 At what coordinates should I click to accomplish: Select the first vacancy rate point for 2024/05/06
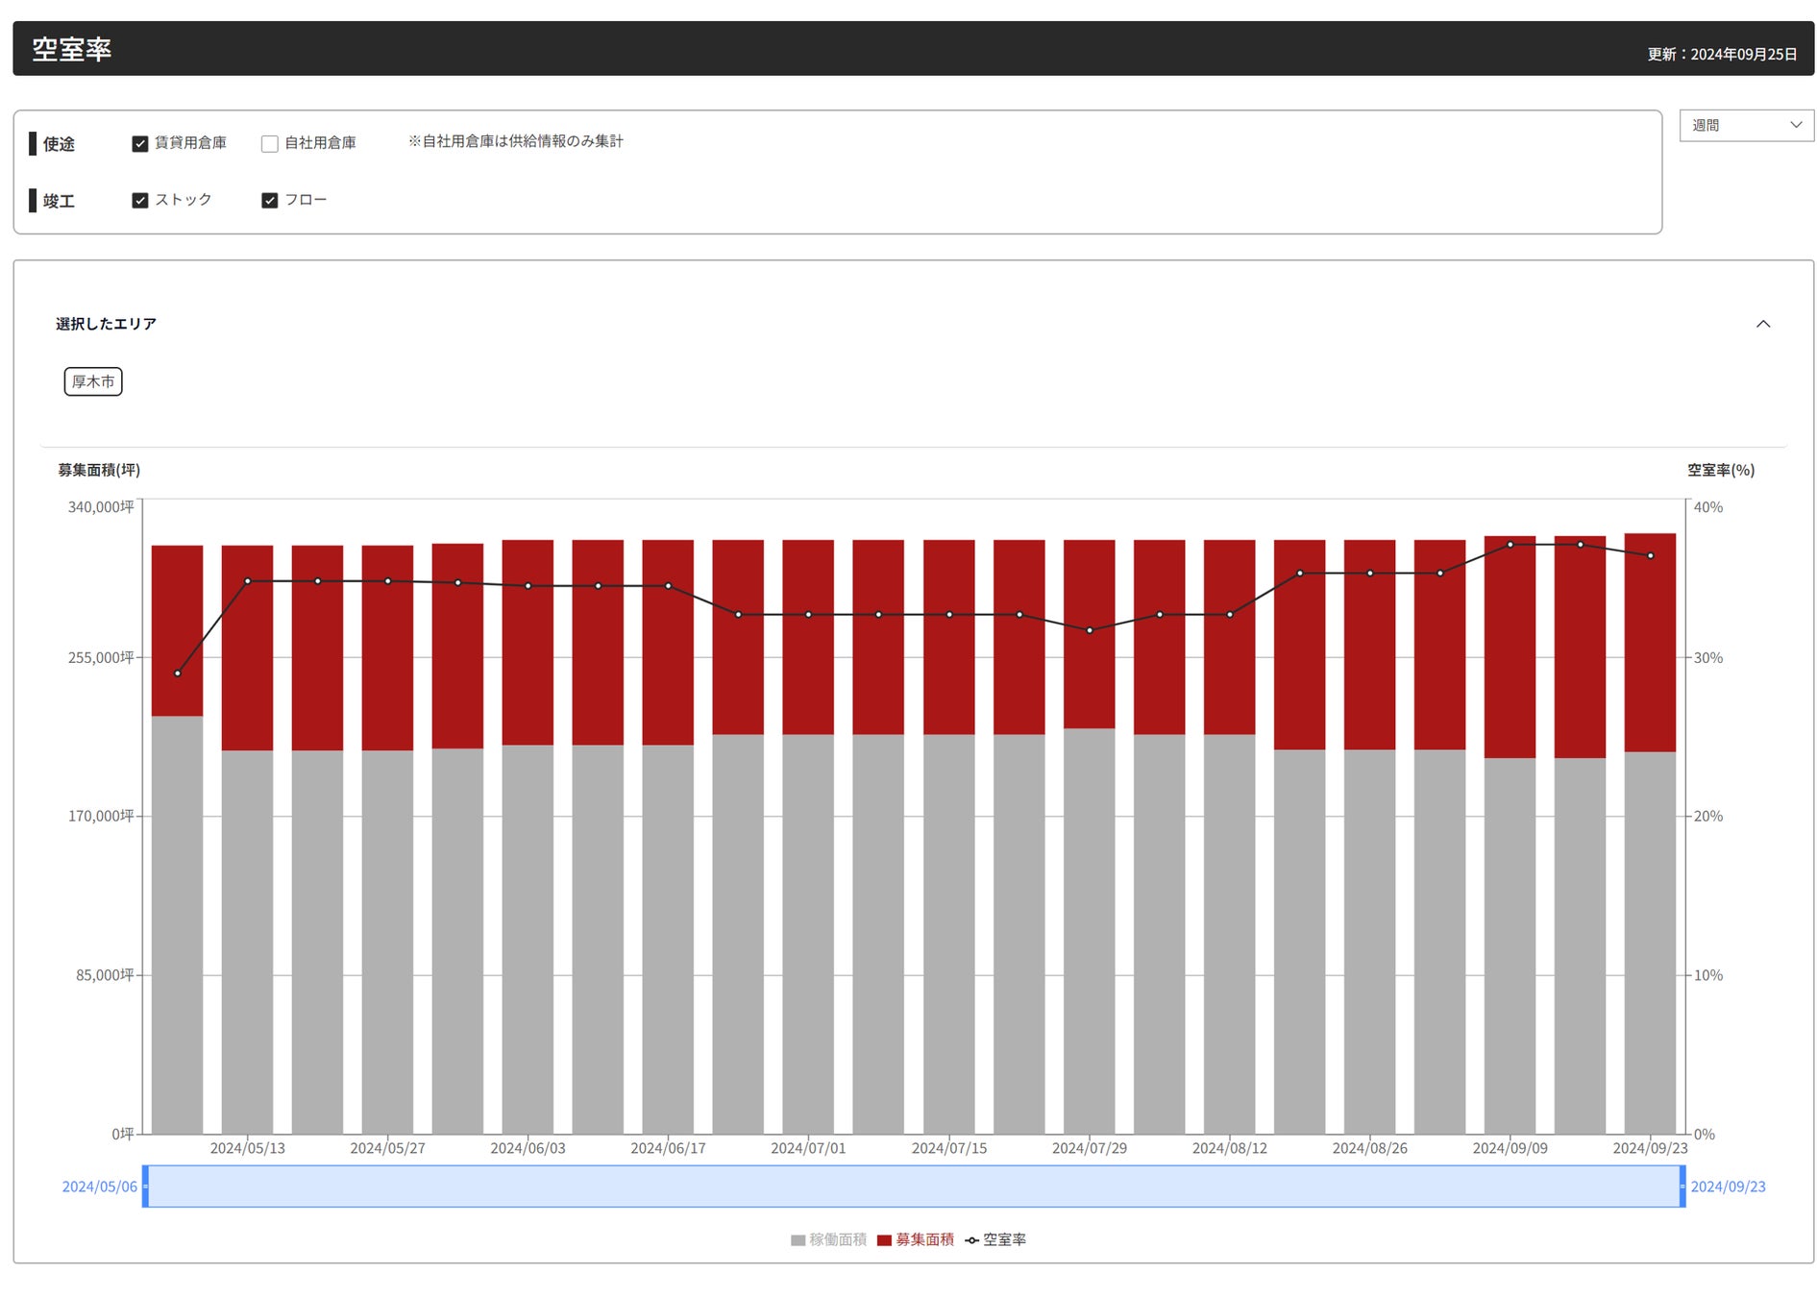click(178, 673)
